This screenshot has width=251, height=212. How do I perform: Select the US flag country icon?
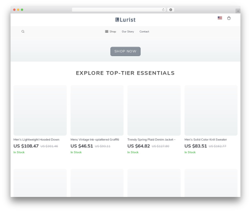point(220,18)
